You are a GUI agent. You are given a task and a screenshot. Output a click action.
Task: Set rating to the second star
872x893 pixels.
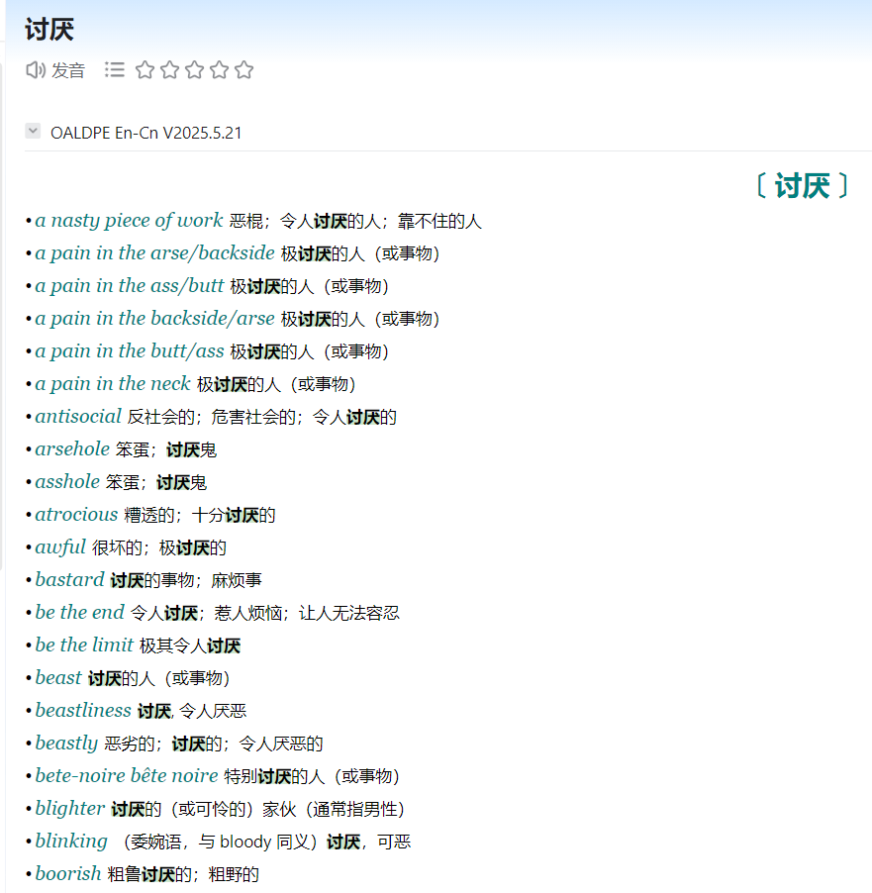pos(170,69)
